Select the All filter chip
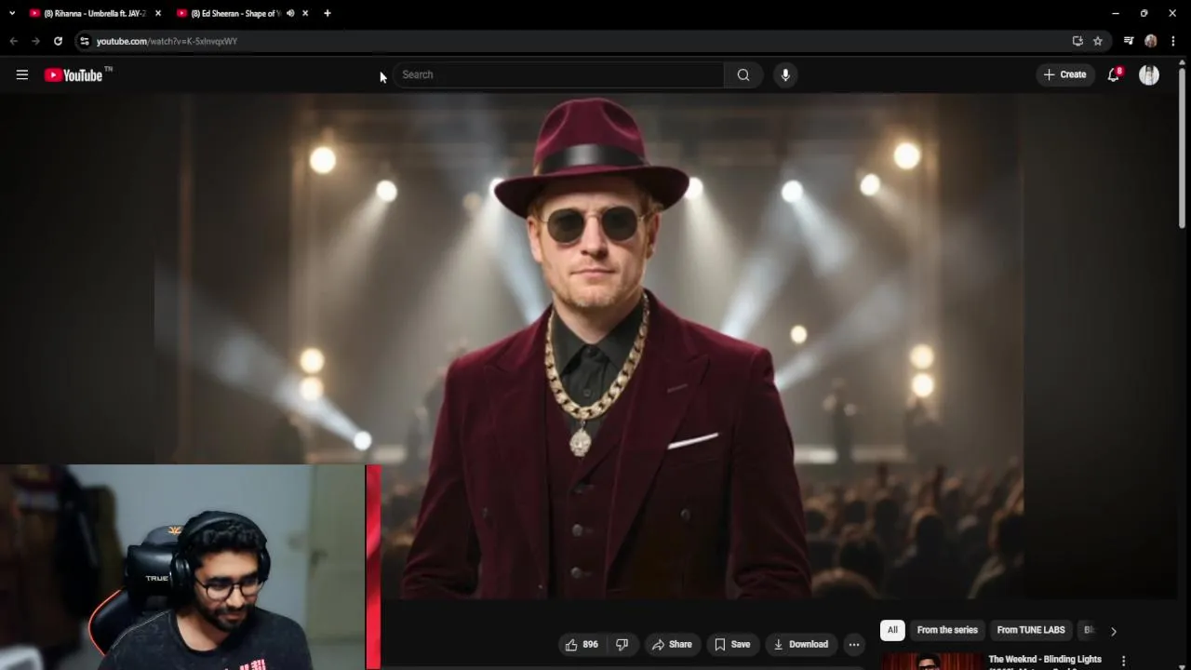This screenshot has width=1191, height=670. tap(892, 630)
